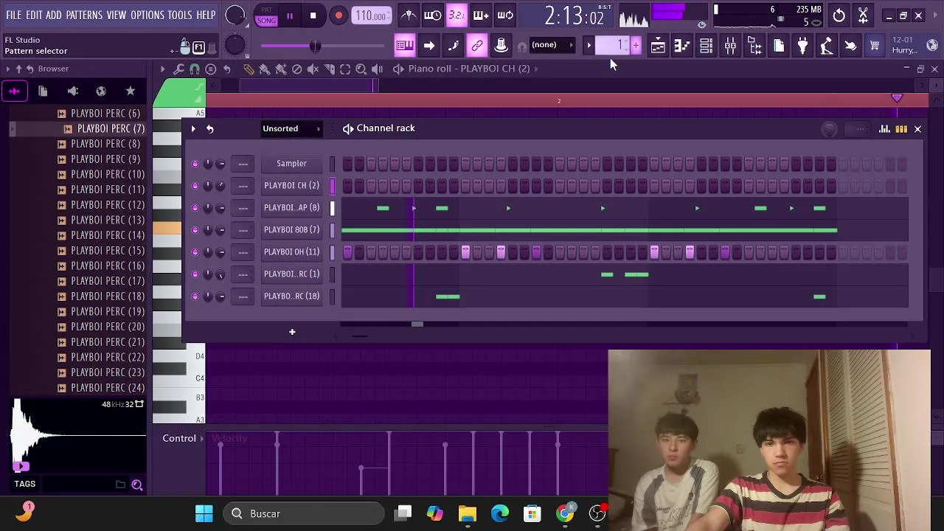
Task: Mute the PLAYBOI 808 (7) channel
Action: click(195, 230)
